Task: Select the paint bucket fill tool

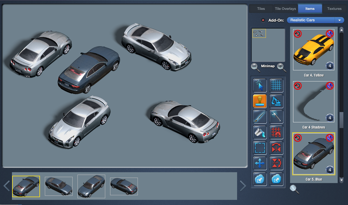Action: (x=260, y=132)
